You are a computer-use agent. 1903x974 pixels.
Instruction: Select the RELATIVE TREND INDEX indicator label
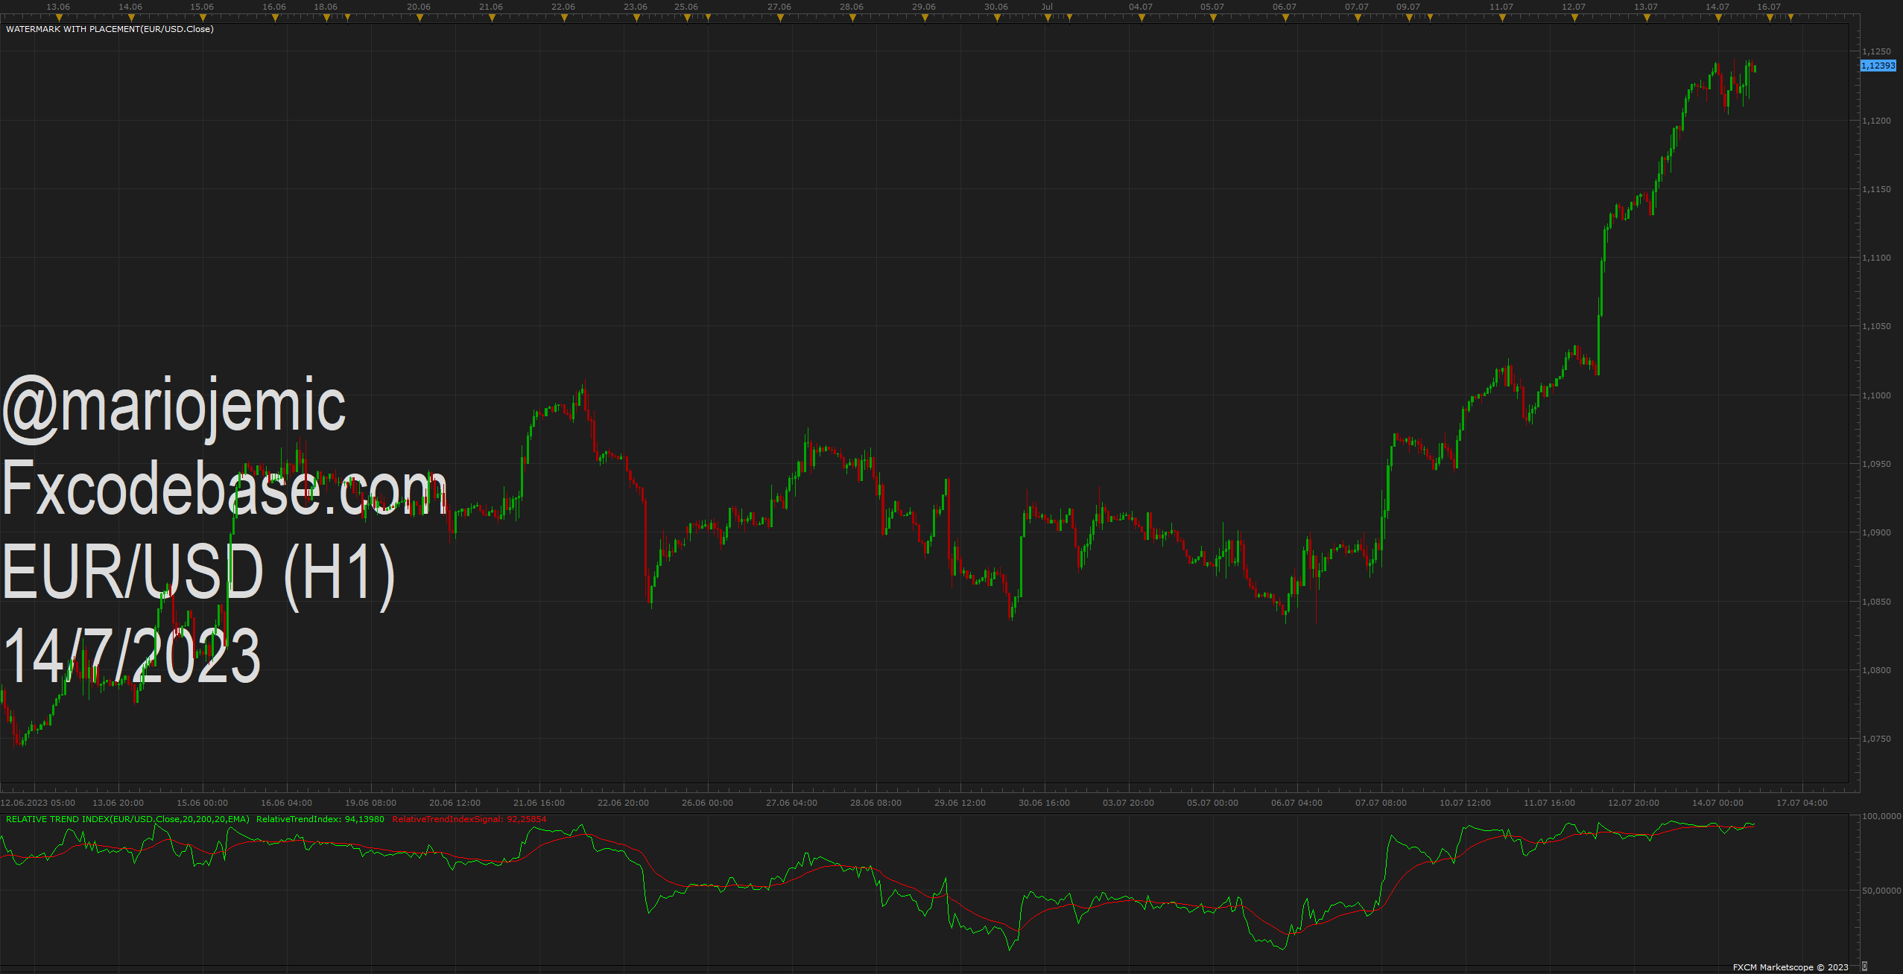(x=127, y=819)
